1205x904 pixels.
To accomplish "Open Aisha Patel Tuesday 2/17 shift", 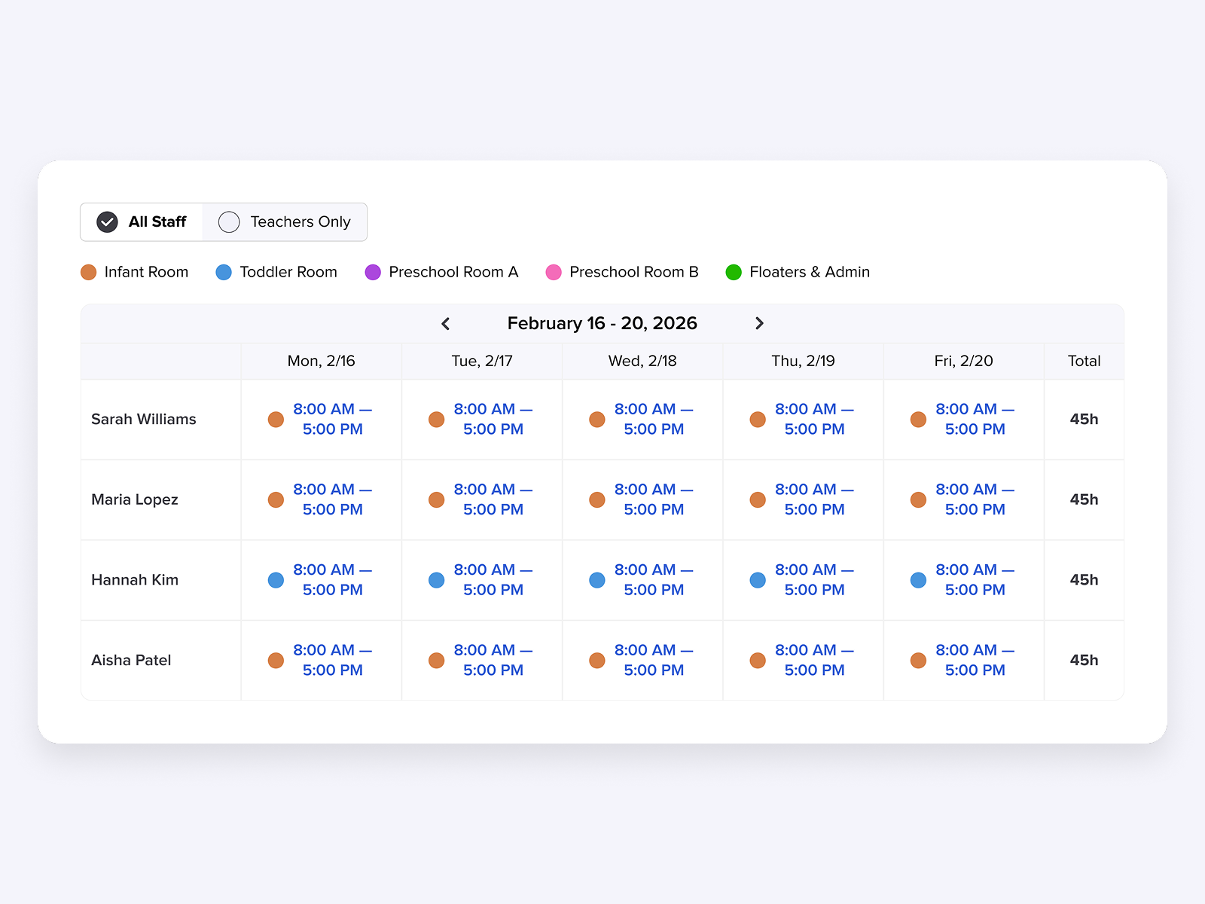I will (x=482, y=660).
